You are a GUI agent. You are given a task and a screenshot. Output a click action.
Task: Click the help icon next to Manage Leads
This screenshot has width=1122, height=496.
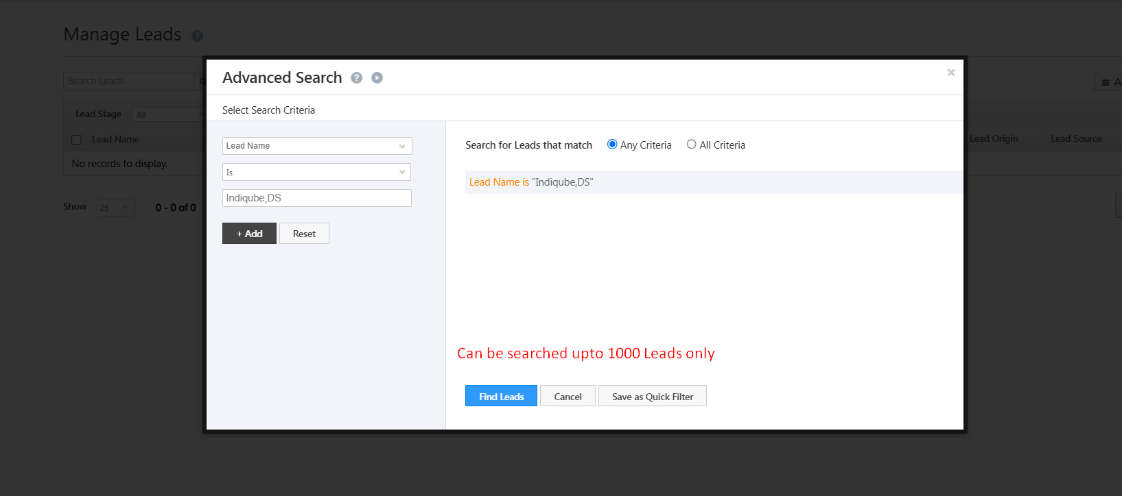point(197,36)
